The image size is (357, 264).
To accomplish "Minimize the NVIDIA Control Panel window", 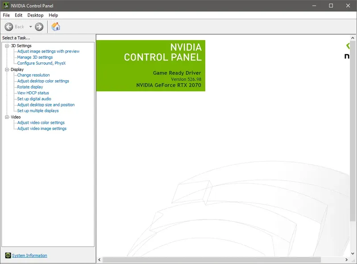I will (314, 6).
